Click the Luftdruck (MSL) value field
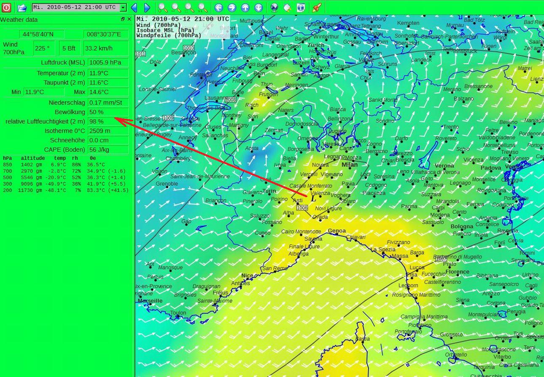The image size is (544, 377). click(x=108, y=62)
